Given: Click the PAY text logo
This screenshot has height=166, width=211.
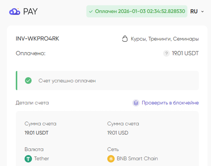Looking at the screenshot, I should click(x=31, y=12).
